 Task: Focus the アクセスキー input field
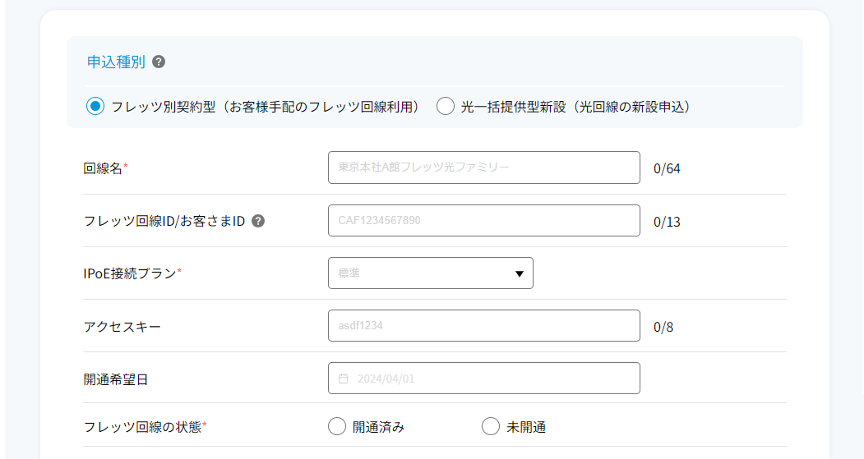tap(484, 325)
